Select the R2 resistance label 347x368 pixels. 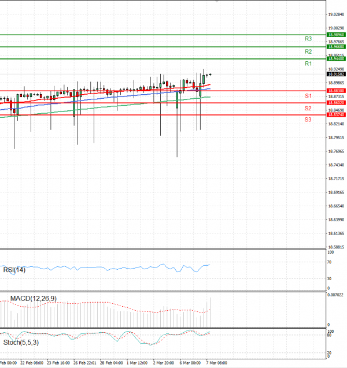(308, 51)
